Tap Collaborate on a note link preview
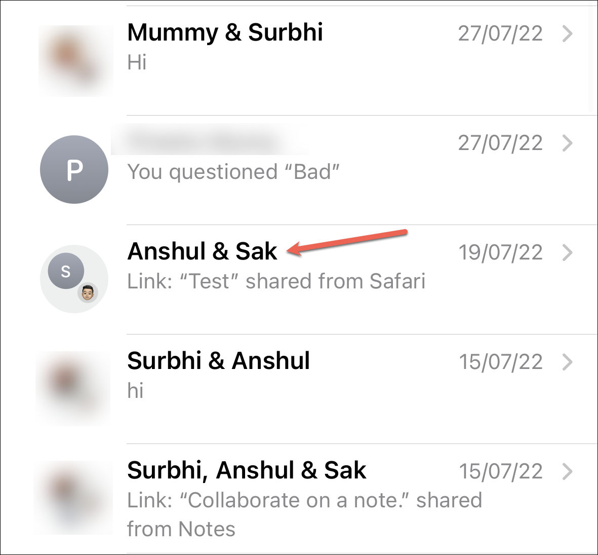This screenshot has width=598, height=555. click(x=305, y=514)
